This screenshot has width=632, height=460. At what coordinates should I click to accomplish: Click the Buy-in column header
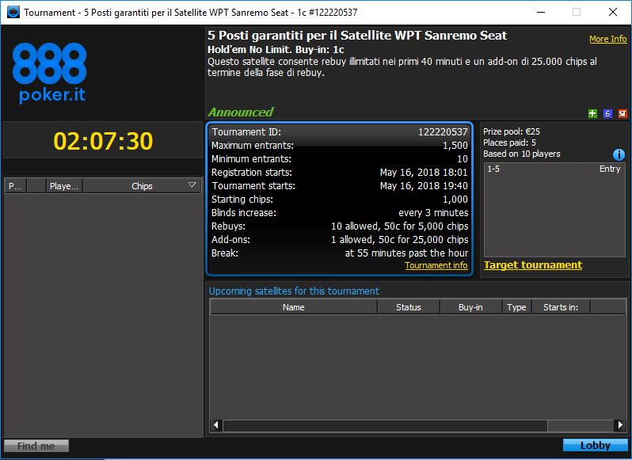pyautogui.click(x=470, y=307)
